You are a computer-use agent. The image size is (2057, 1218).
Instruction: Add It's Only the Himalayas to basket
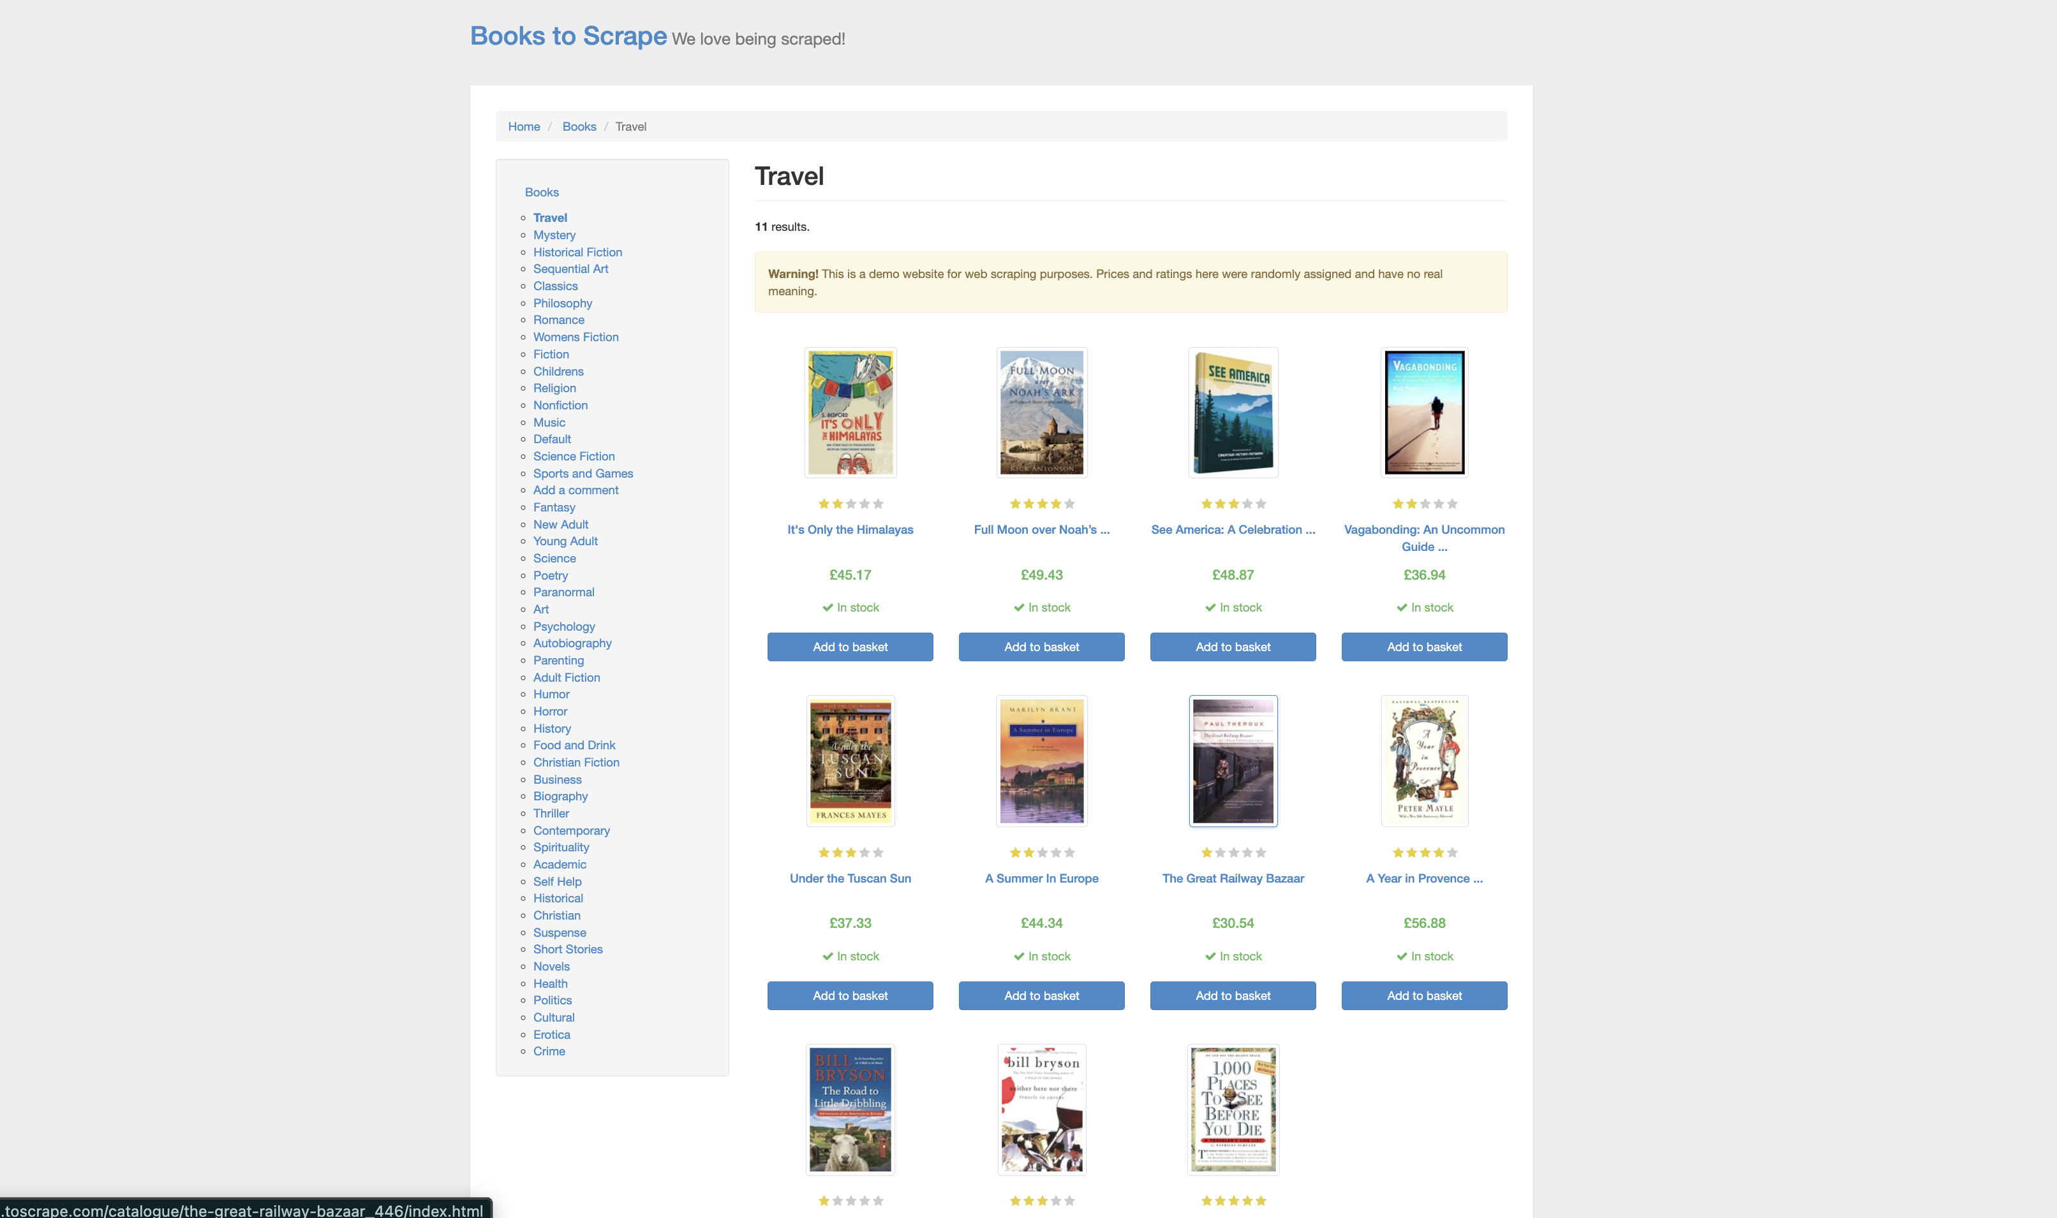click(850, 647)
